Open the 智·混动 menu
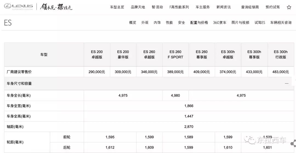This screenshot has width=296, height=153. coord(157,7)
